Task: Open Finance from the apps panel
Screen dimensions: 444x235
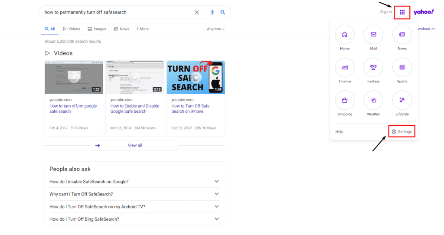Action: tap(345, 67)
